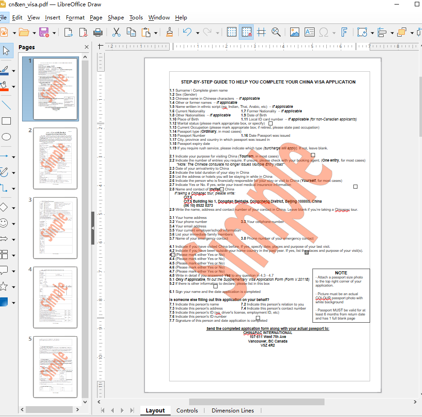The height and width of the screenshot is (417, 422).
Task: Insert an image
Action: [295, 32]
